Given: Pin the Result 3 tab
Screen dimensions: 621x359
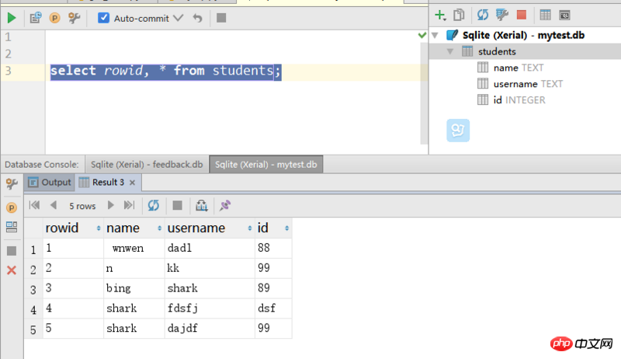Looking at the screenshot, I should (x=225, y=205).
